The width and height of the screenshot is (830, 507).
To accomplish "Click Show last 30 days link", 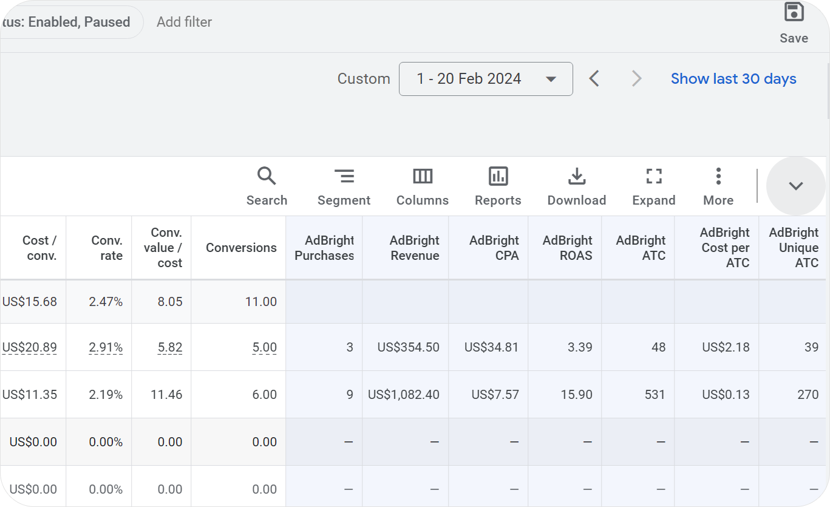I will tap(733, 79).
